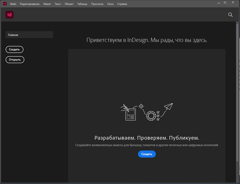Open the Окно menu
Screen dimensions: 240x184
tap(111, 4)
